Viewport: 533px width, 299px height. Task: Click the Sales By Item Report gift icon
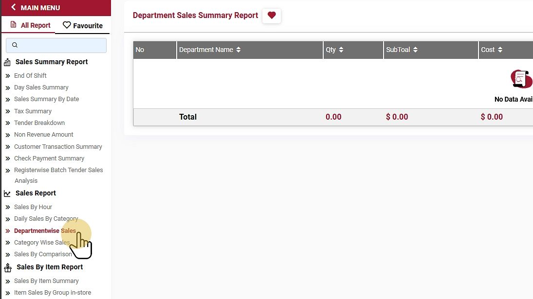click(7, 268)
